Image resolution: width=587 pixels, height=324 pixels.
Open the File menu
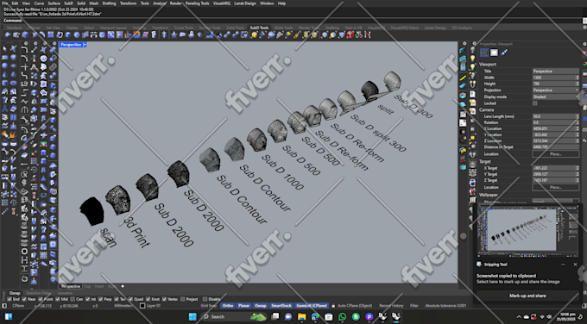click(x=5, y=3)
